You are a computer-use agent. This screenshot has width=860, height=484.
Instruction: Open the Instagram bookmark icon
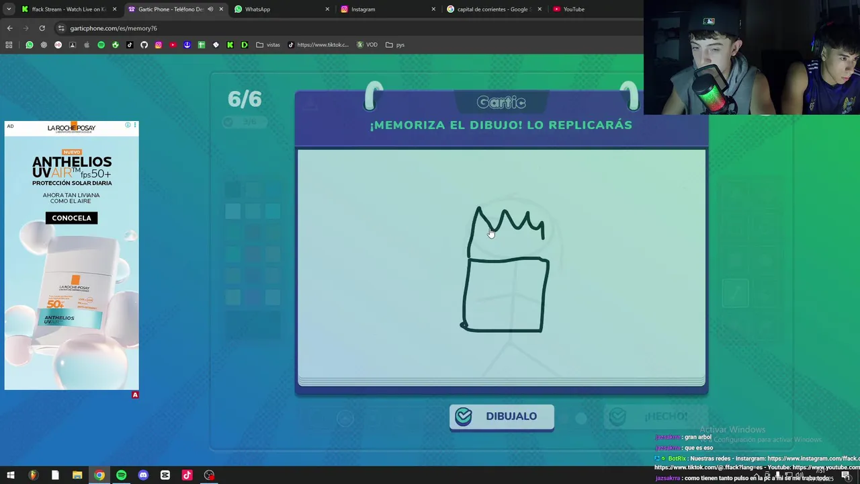(x=159, y=45)
